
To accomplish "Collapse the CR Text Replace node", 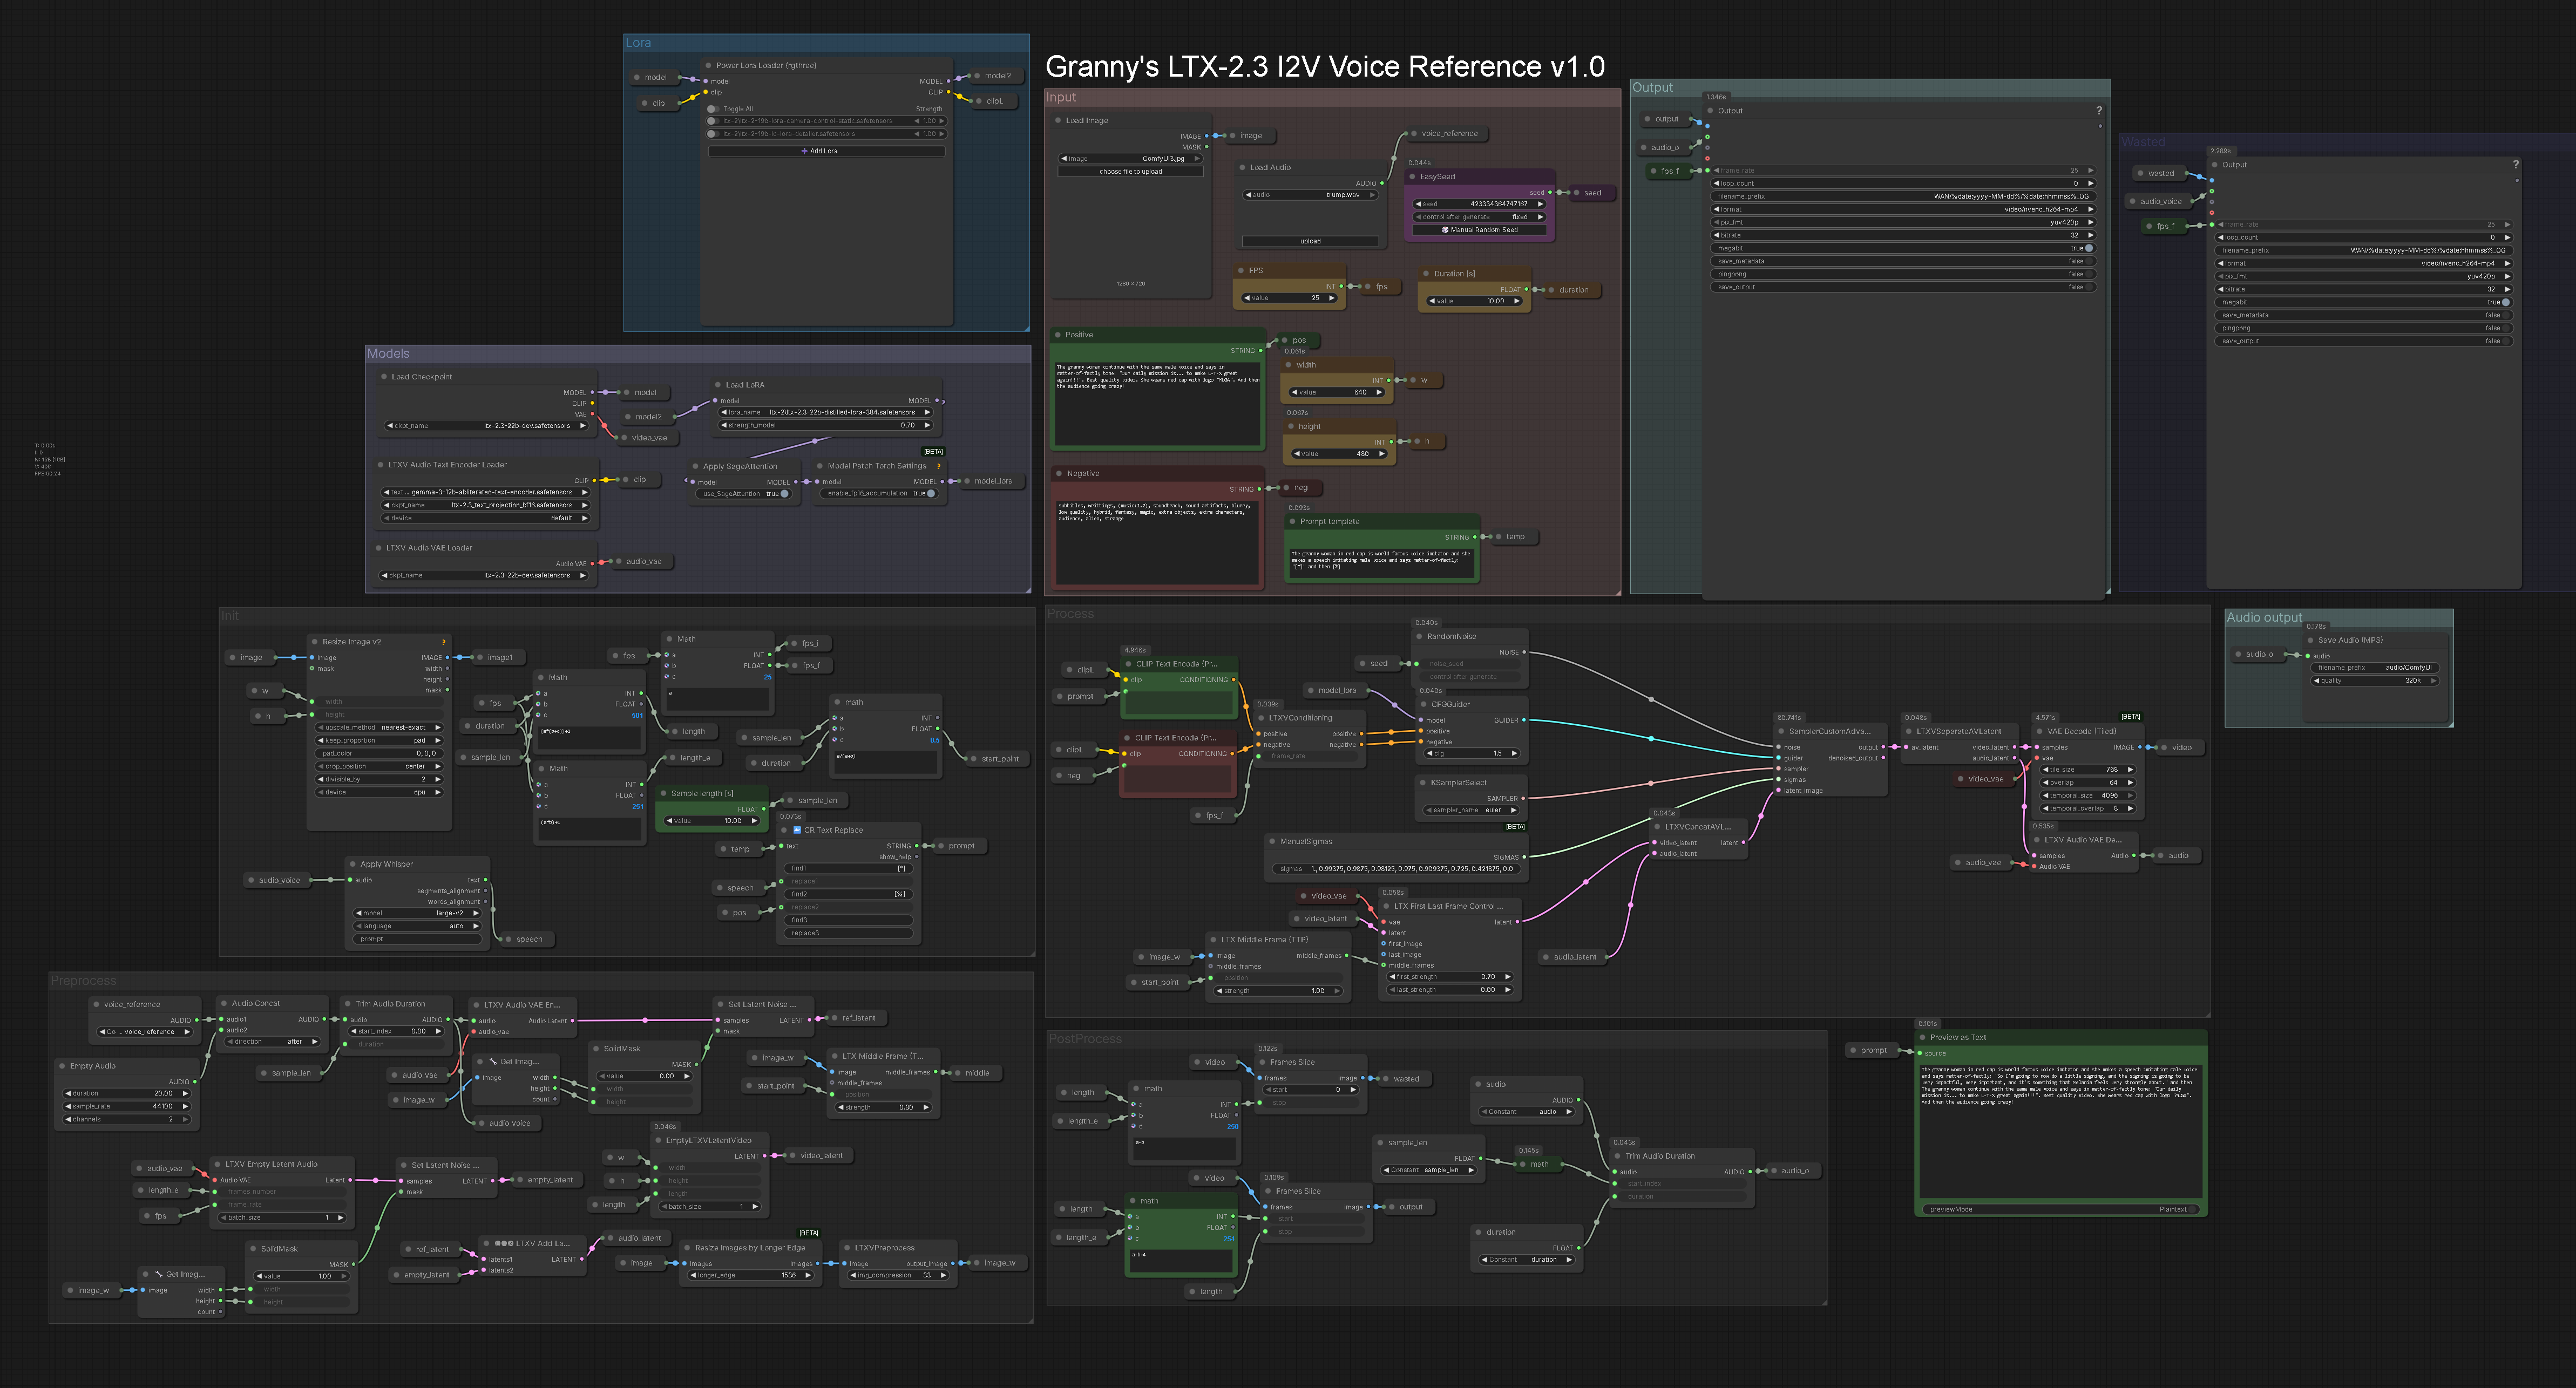I will (x=785, y=830).
